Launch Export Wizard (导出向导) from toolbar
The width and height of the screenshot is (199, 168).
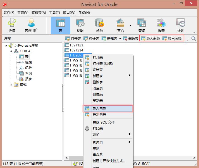click(172, 39)
